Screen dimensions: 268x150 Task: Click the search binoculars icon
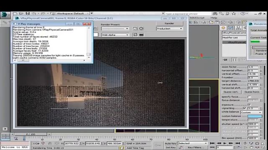[x=215, y=14]
